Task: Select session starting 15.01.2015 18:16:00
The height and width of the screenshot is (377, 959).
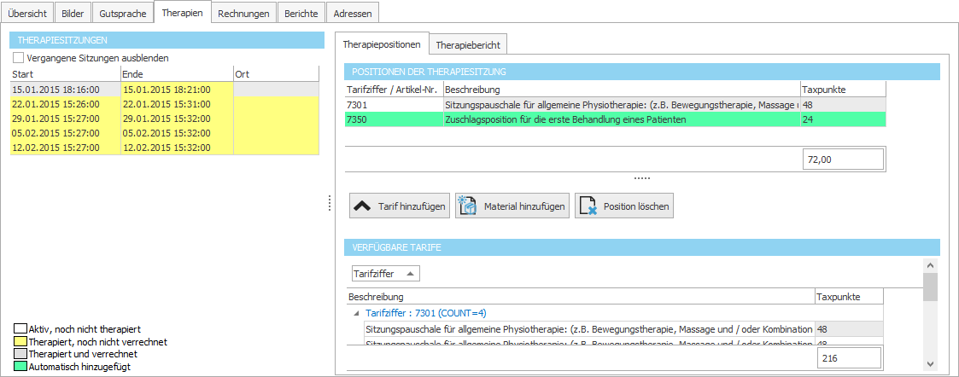Action: click(x=65, y=89)
